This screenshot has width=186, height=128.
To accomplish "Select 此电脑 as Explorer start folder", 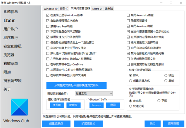I will [x=130, y=101].
